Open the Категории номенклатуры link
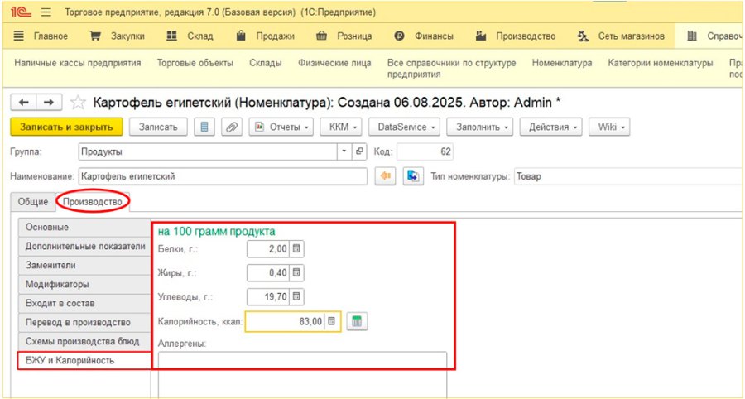The width and height of the screenshot is (745, 399). pyautogui.click(x=661, y=63)
